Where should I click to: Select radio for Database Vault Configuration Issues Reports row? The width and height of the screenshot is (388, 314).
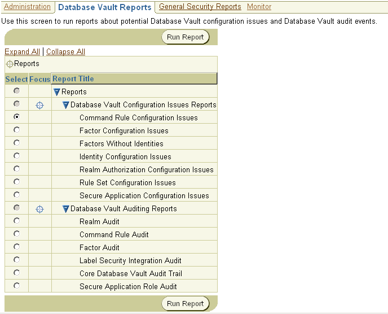pos(16,104)
